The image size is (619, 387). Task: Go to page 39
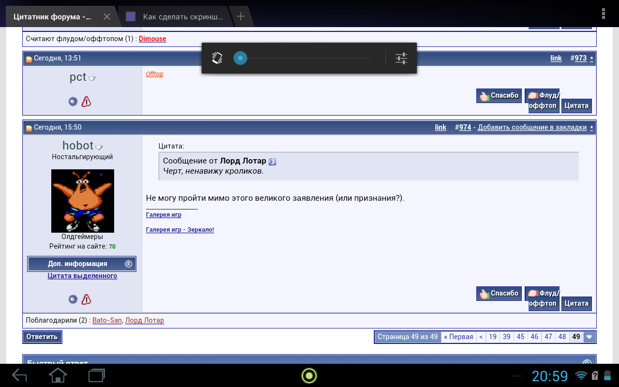(x=506, y=337)
